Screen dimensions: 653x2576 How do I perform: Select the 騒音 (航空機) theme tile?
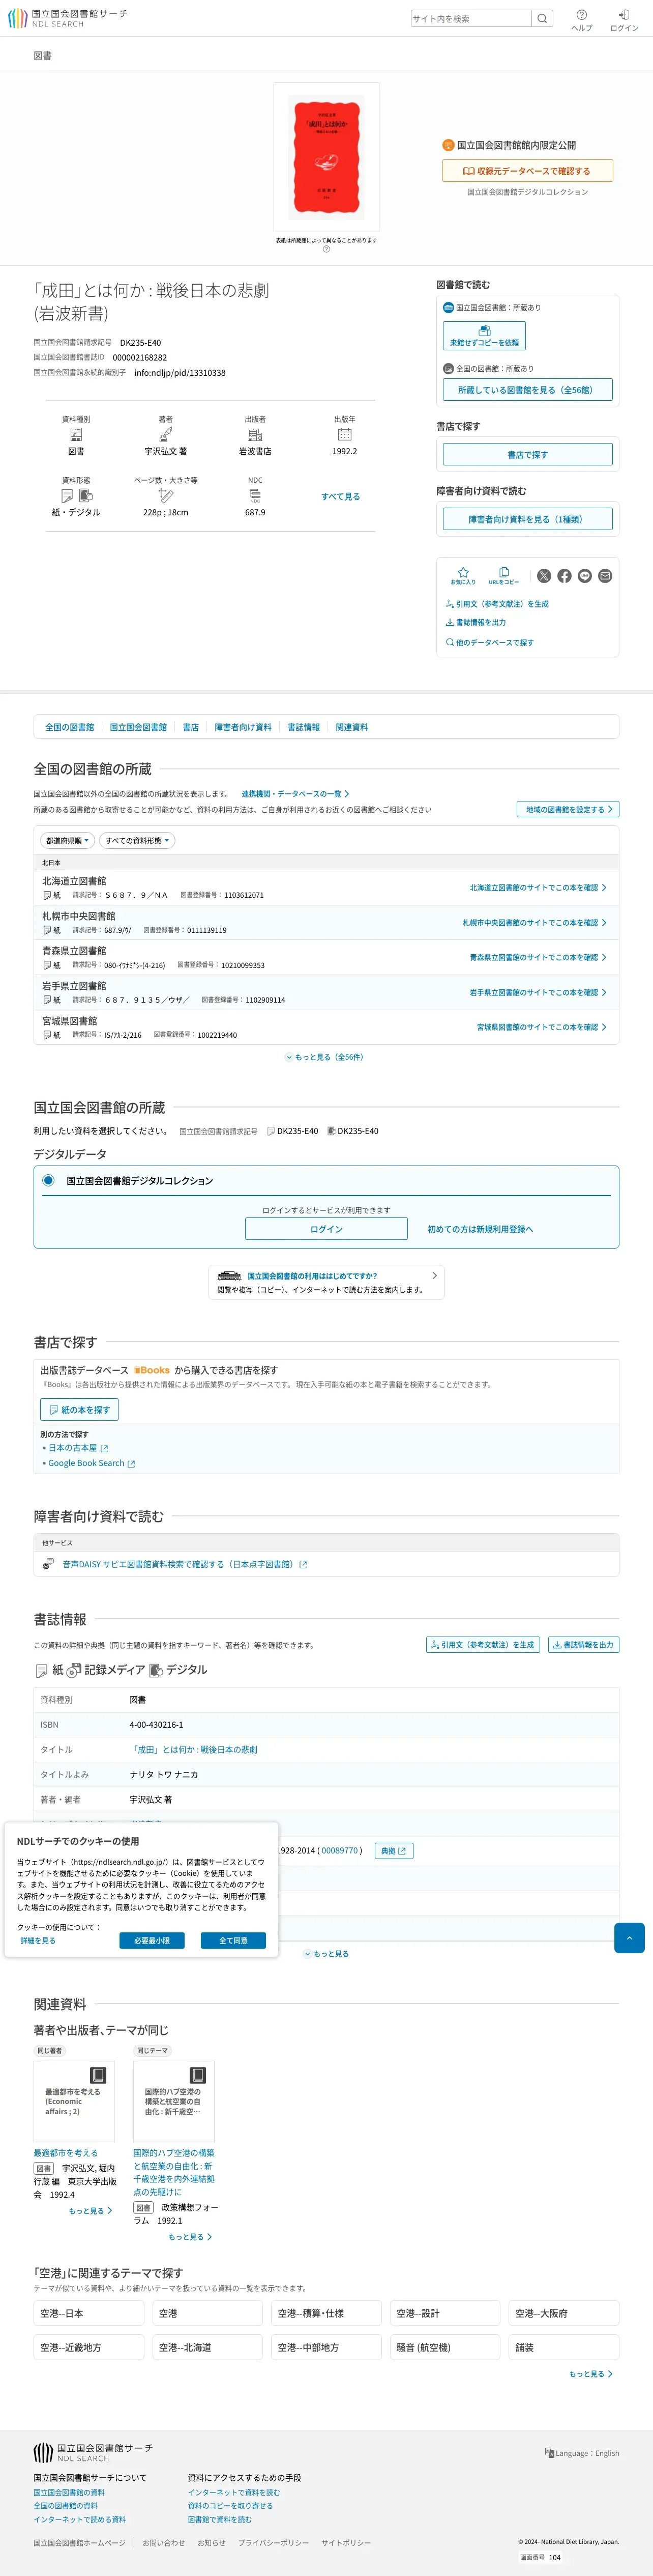tap(444, 2347)
